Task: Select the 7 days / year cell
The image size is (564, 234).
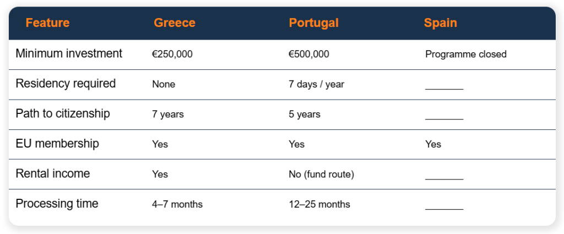Action: click(316, 84)
